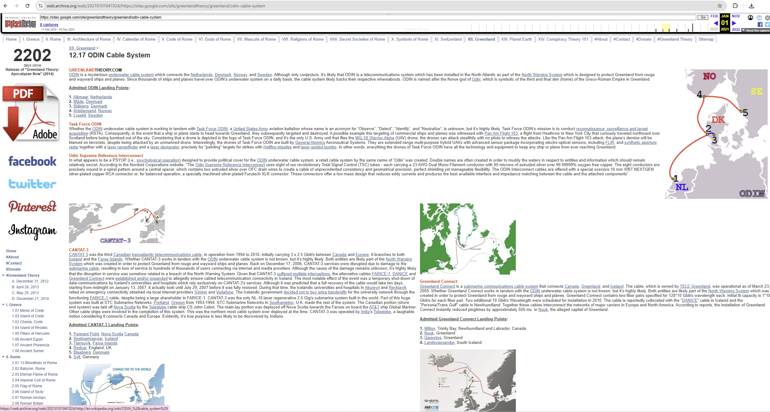Open the Sitemap navigation tab

coord(706,39)
